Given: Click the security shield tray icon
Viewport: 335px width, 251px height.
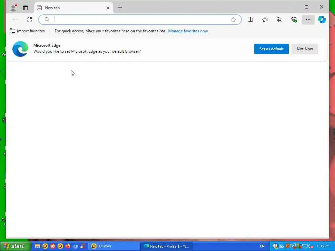Looking at the screenshot, I should coord(275,246).
